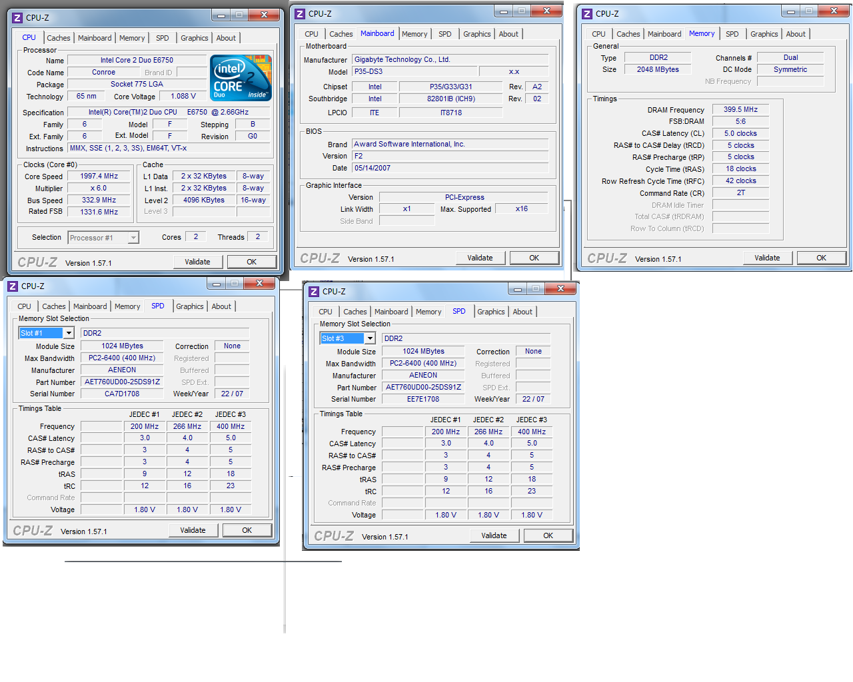Click OK in the Slot #1 SPD window
Screen dimensions: 853x682
tap(247, 530)
